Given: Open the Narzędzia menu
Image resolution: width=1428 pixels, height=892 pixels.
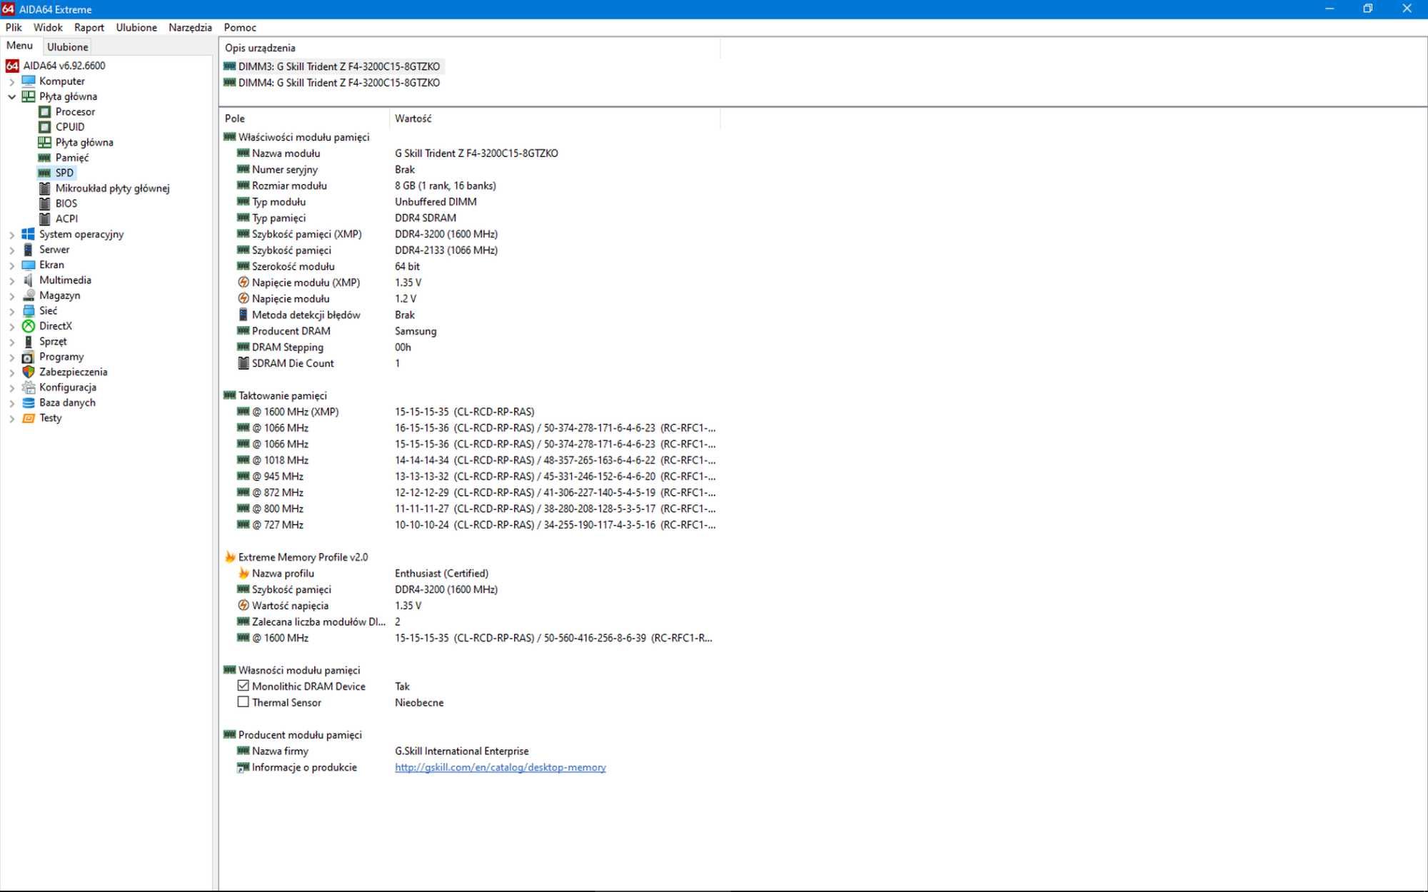Looking at the screenshot, I should 190,27.
